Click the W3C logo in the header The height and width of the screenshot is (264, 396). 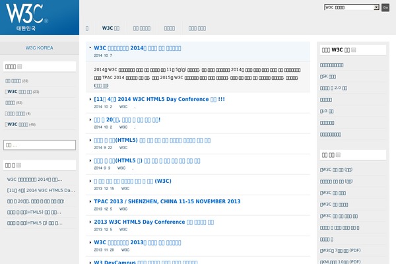tap(26, 17)
